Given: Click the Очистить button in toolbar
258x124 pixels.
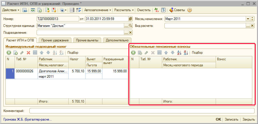Looking at the screenshot, I should point(144,10).
